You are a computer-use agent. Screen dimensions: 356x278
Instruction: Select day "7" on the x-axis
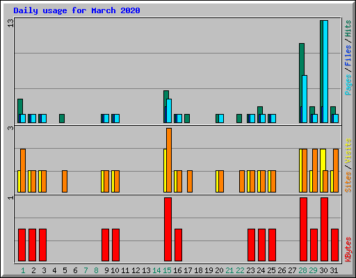pyautogui.click(x=86, y=270)
